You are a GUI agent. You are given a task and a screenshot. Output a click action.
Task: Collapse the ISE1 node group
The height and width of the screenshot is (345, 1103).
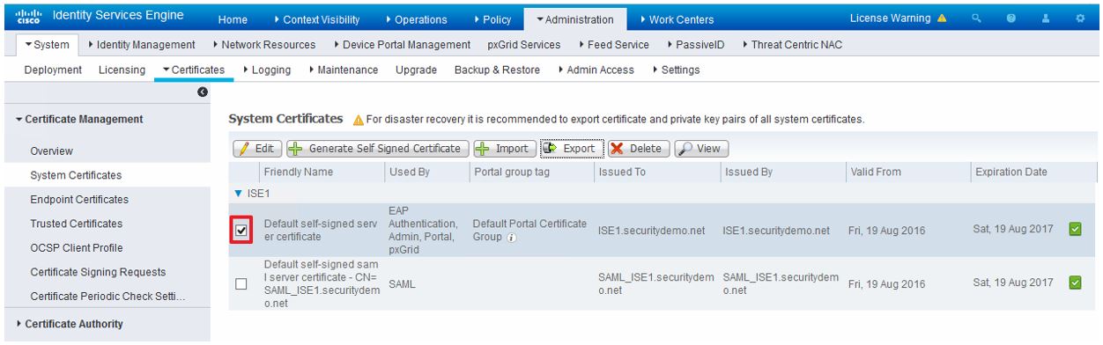pos(238,193)
